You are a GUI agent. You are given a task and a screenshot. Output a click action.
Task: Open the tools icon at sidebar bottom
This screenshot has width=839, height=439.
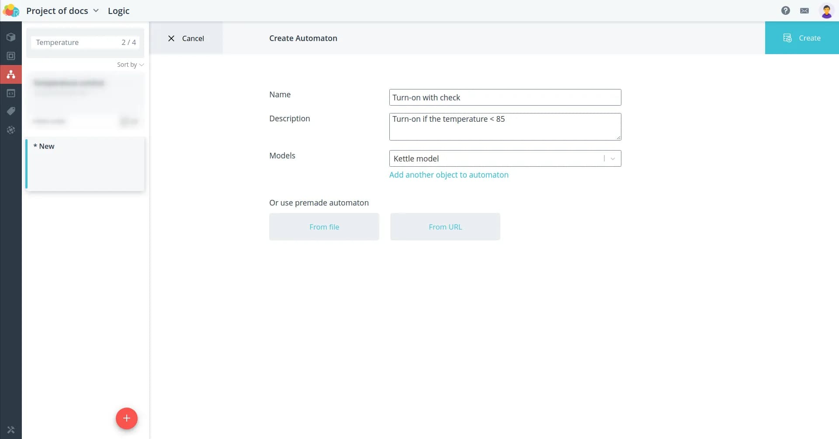[11, 430]
